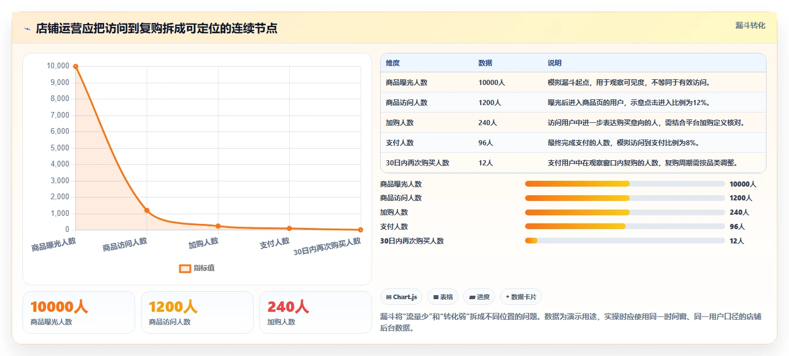
Task: Click the 12人 value beside the last progress bar
Action: click(737, 241)
